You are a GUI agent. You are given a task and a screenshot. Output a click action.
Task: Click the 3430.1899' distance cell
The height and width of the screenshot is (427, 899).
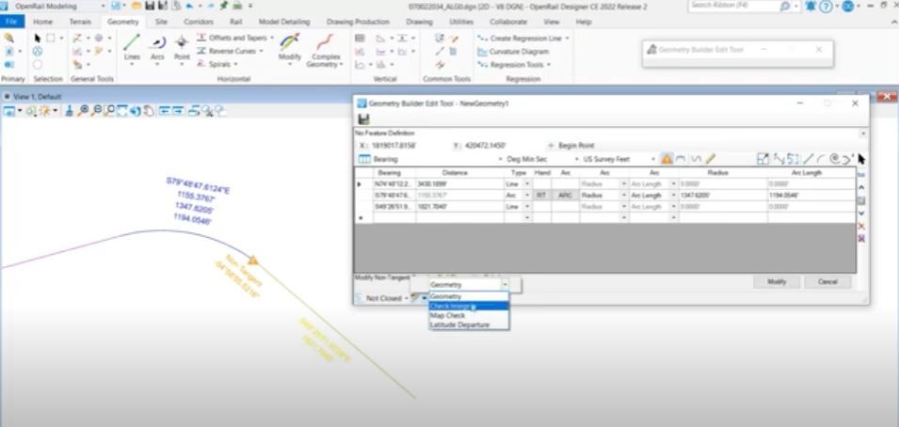[459, 184]
